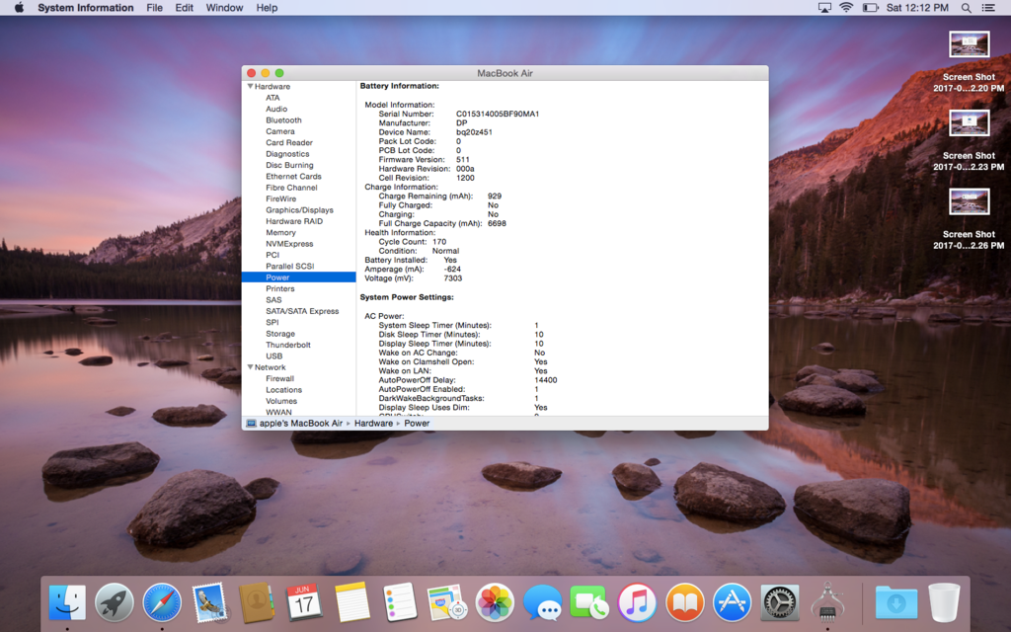Image resolution: width=1011 pixels, height=632 pixels.
Task: Open Reminders list icon in Dock
Action: click(x=399, y=602)
